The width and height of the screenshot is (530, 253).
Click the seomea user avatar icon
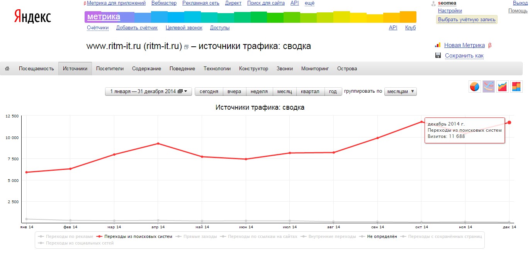point(433,3)
